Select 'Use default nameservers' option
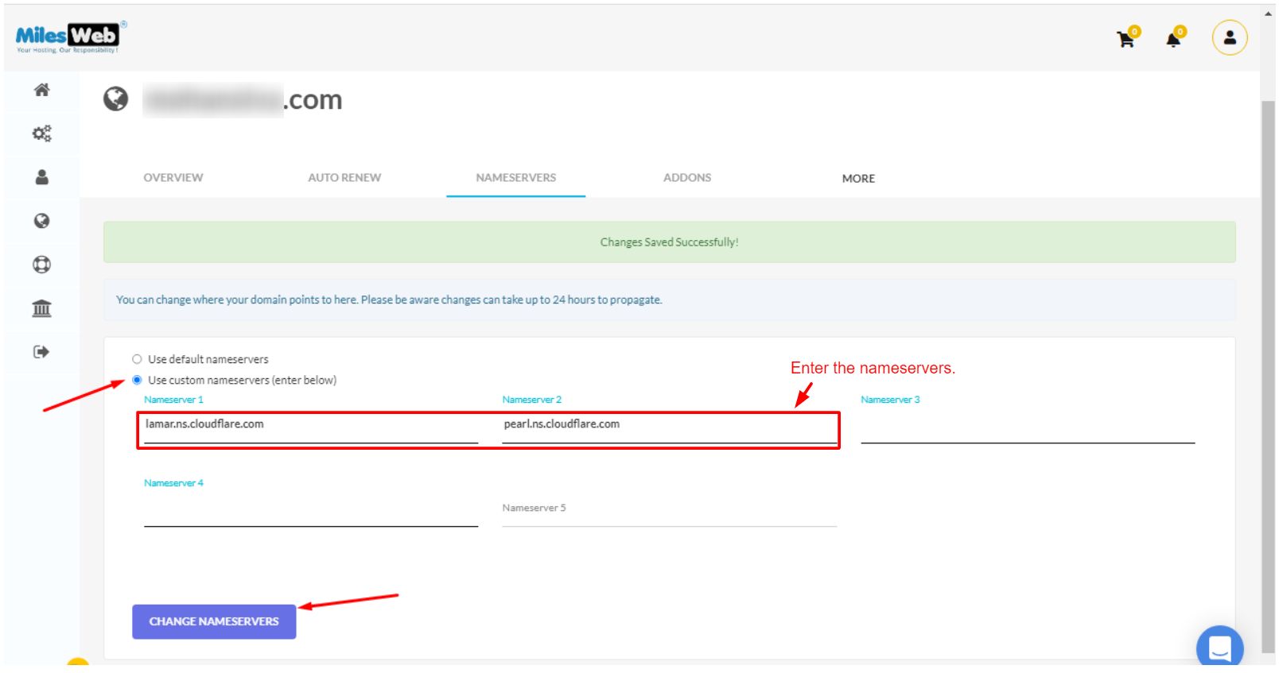Image resolution: width=1279 pixels, height=673 pixels. (x=137, y=359)
